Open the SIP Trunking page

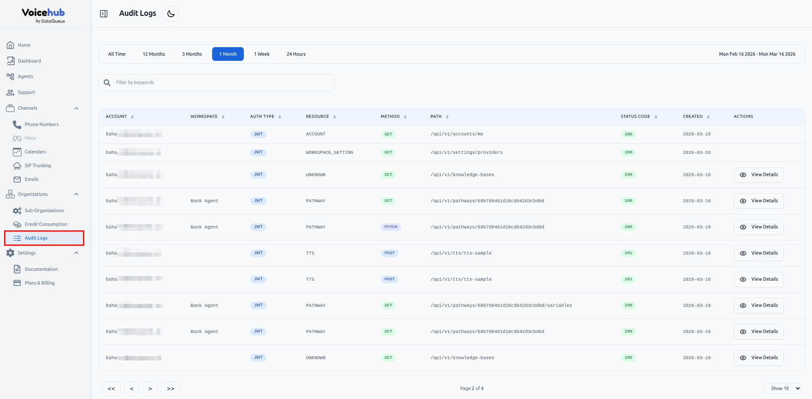pyautogui.click(x=38, y=165)
